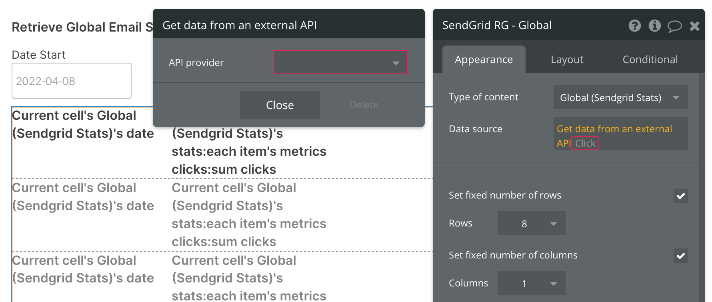Open the Columns number dropdown
Screen dimensions: 712x302
click(x=531, y=283)
